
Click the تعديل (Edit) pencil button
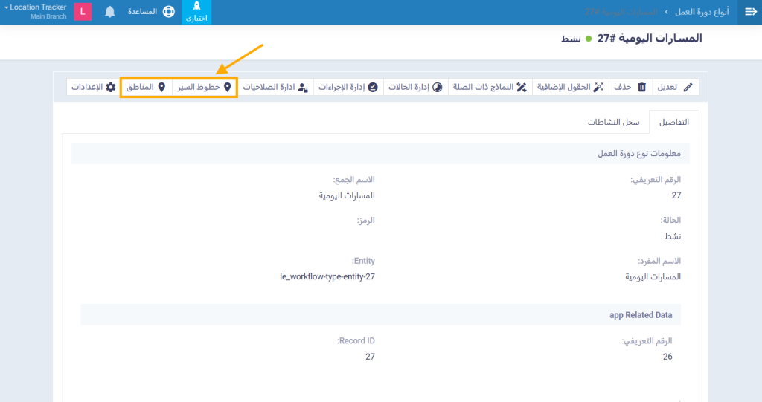tap(676, 87)
